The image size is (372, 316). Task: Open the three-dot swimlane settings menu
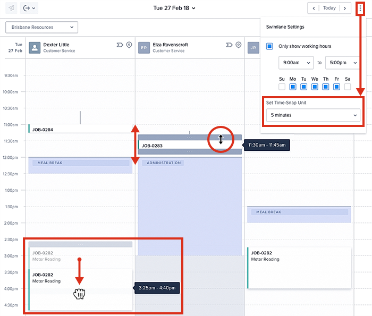[x=361, y=8]
